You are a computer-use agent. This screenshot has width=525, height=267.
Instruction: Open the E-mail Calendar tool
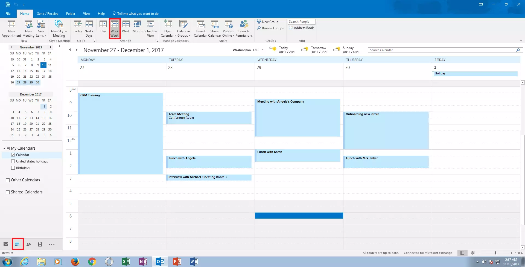tap(200, 28)
